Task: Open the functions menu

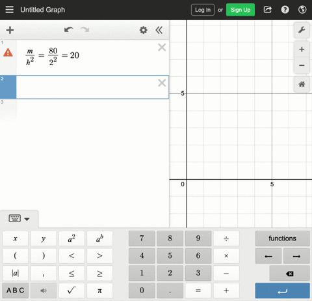Action: [282, 238]
